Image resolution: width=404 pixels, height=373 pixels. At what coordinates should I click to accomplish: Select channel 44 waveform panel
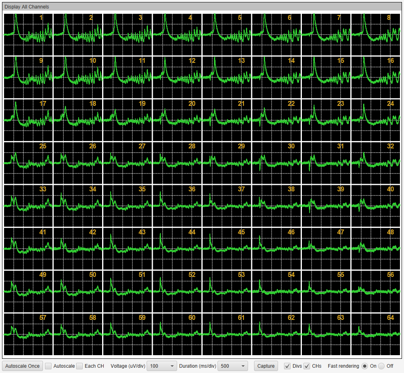[177, 249]
